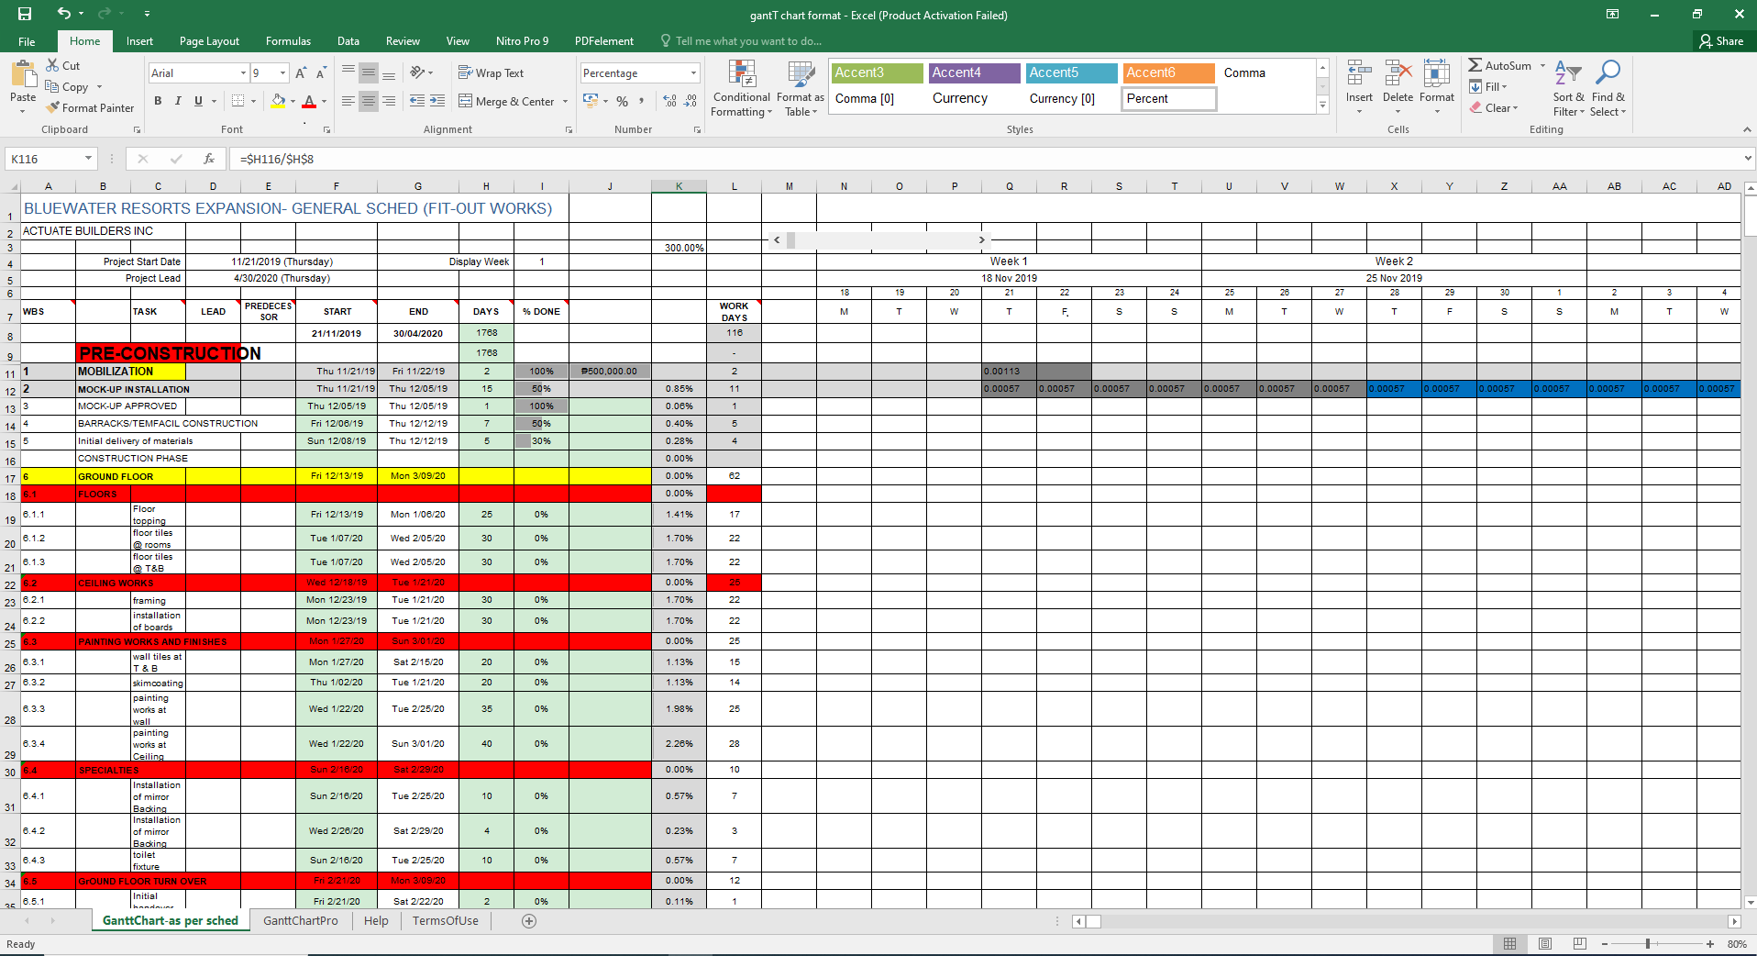The image size is (1757, 956).
Task: Click Decrease Font Size icon
Action: point(321,73)
